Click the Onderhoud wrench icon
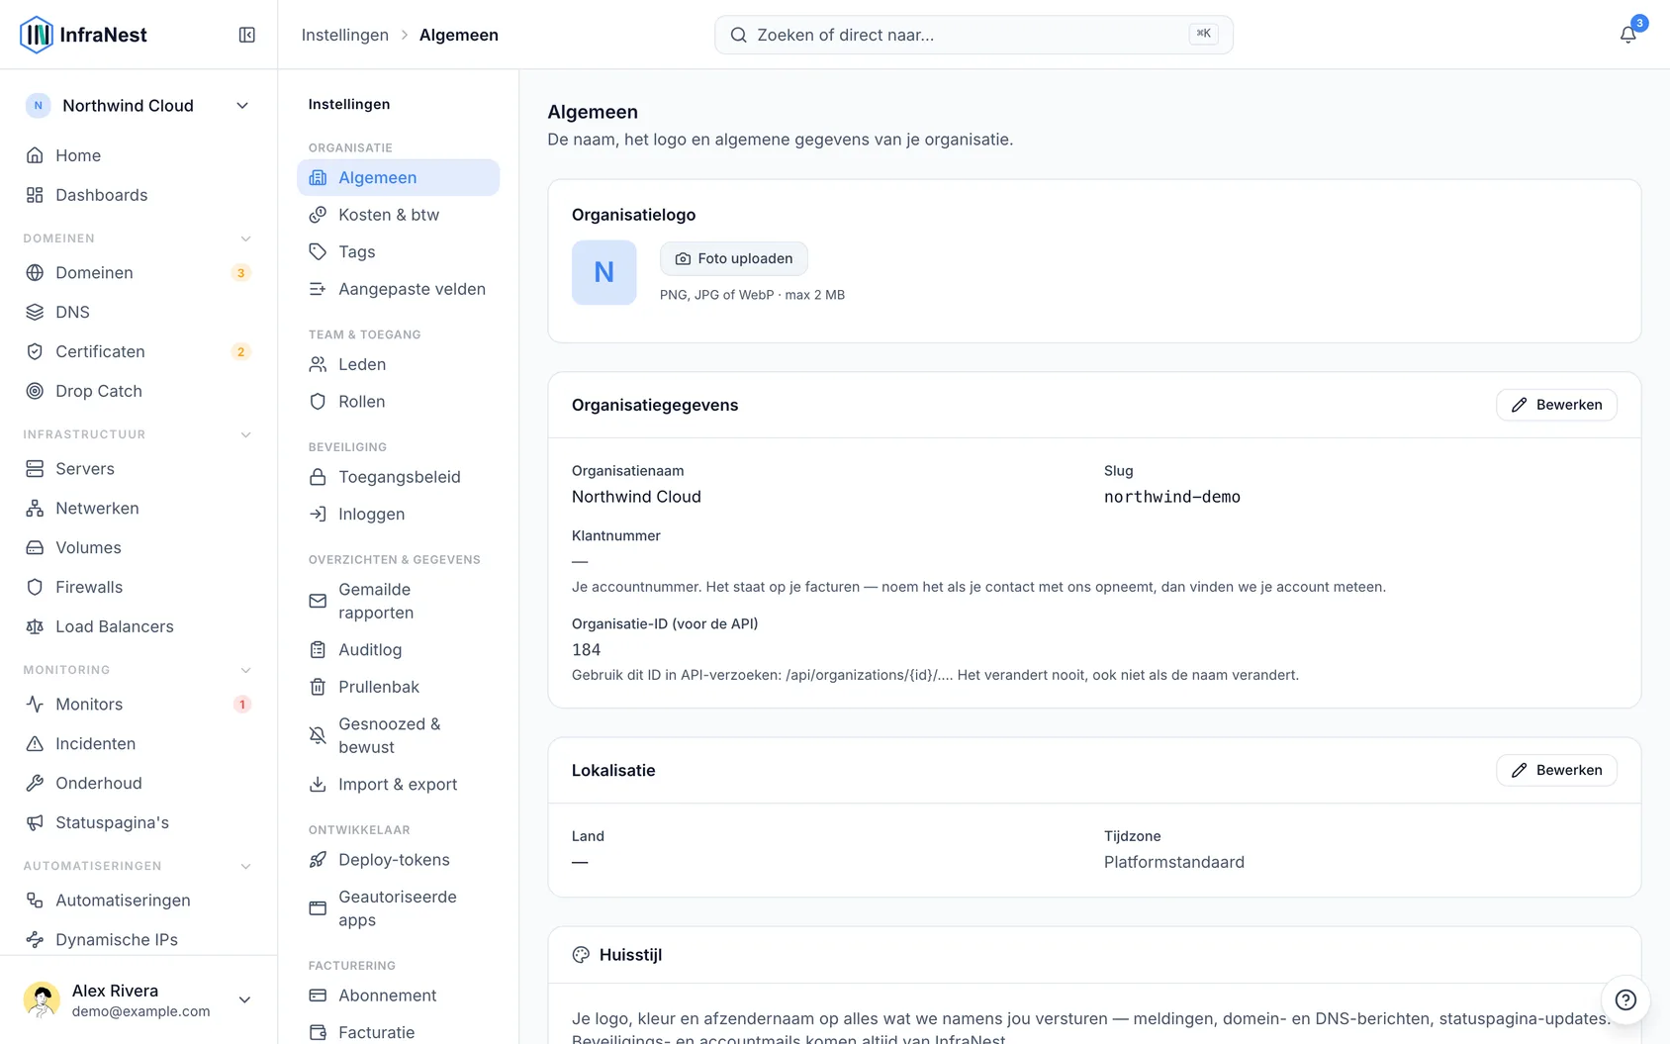Viewport: 1670px width, 1044px height. pos(35,783)
